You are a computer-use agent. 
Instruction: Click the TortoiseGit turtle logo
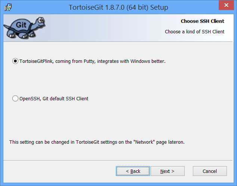[x=25, y=28]
